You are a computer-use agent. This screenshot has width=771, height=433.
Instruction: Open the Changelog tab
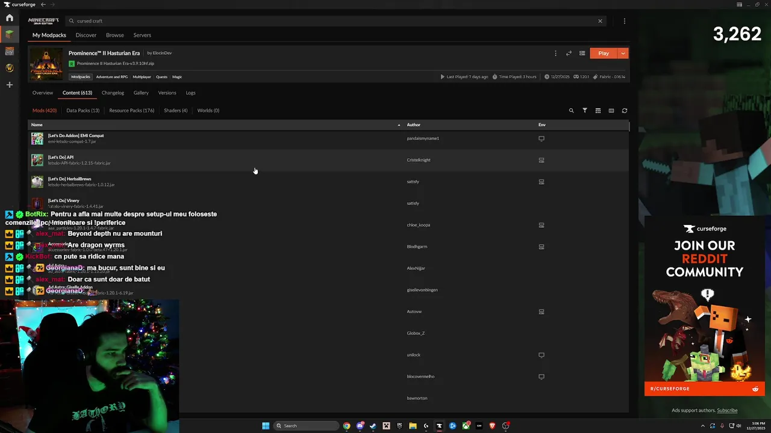tap(113, 93)
